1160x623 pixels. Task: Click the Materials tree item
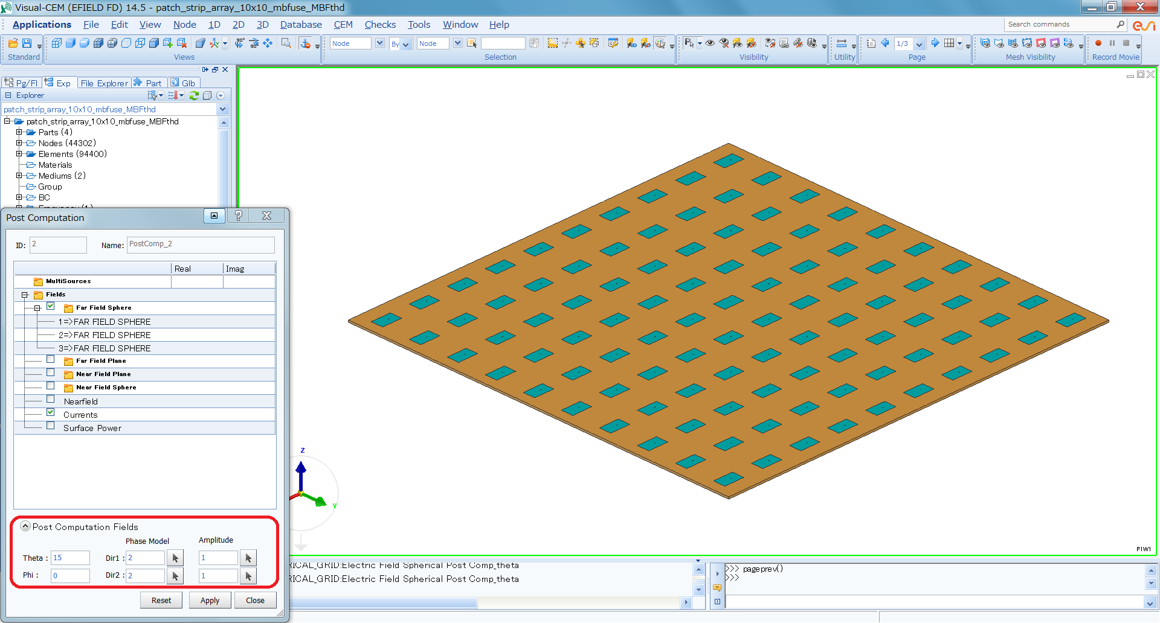(55, 165)
